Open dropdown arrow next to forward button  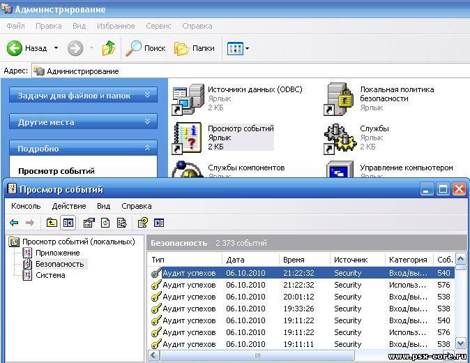[x=92, y=47]
